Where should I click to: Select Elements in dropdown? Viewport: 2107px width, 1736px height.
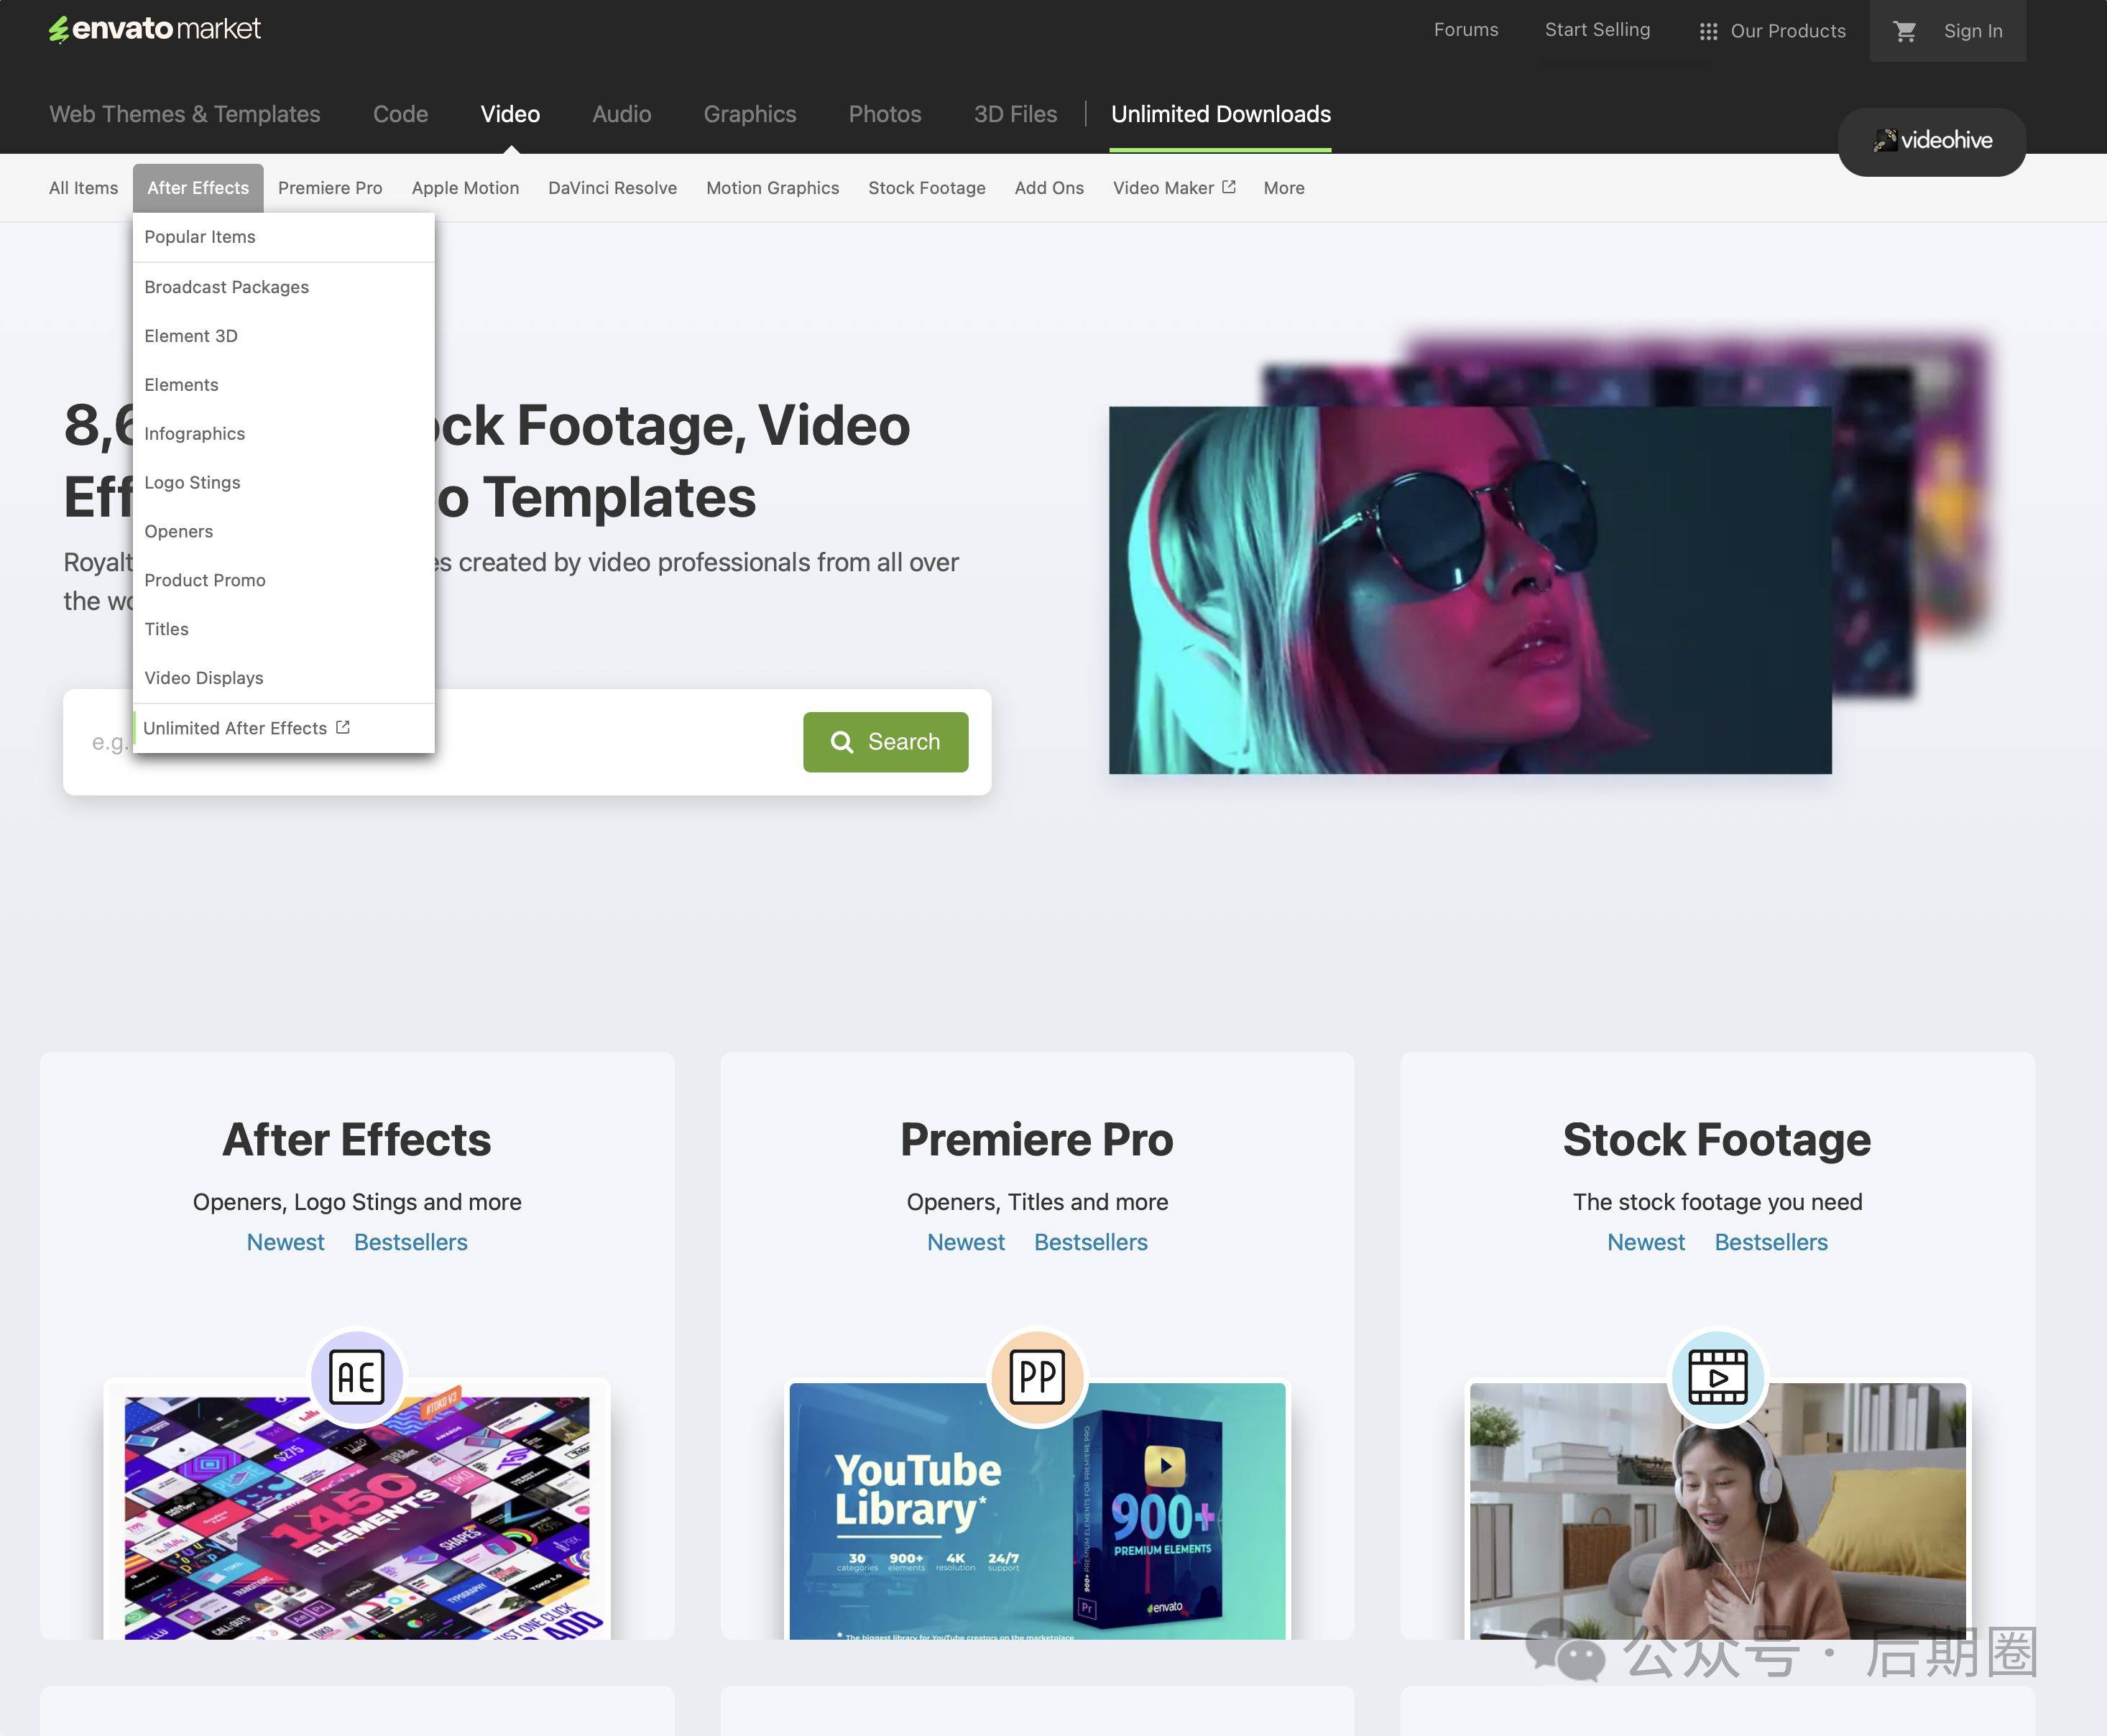pyautogui.click(x=284, y=385)
